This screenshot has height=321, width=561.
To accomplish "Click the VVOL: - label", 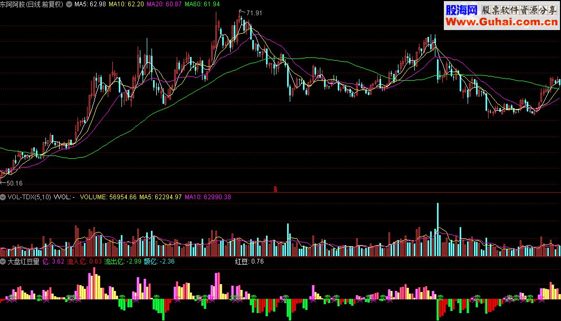I will coord(64,197).
